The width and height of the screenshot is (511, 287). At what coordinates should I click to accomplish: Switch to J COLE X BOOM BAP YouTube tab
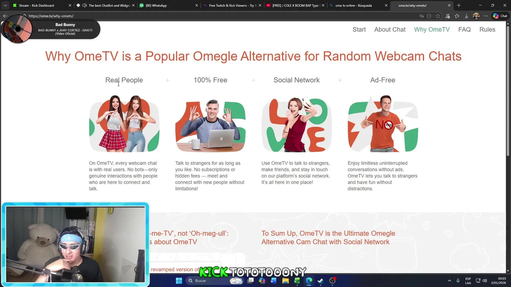coord(295,6)
